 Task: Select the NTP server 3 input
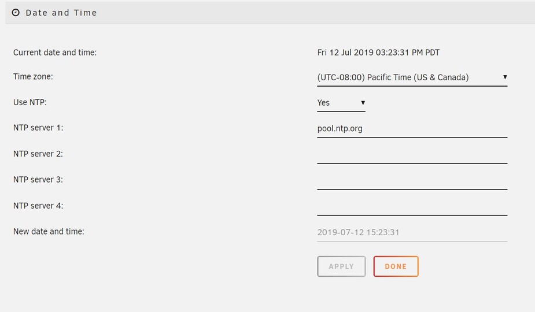click(412, 180)
